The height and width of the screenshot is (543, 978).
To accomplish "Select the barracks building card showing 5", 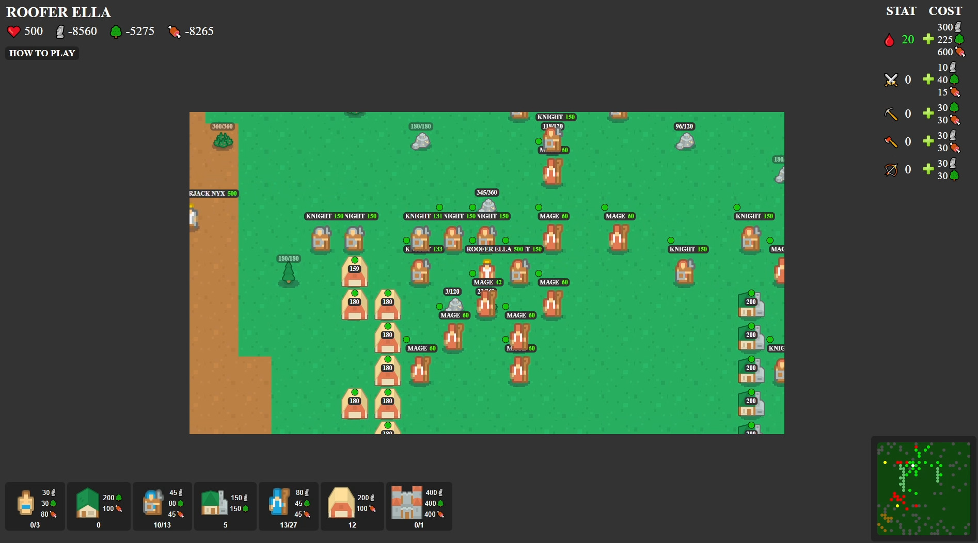I will (225, 506).
